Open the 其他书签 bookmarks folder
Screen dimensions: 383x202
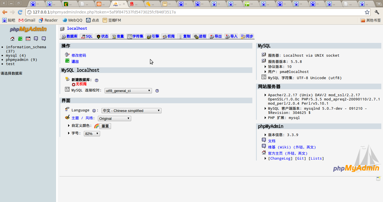tap(371, 20)
